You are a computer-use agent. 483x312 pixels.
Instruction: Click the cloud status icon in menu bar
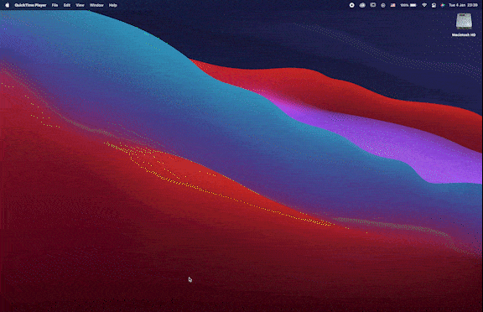click(x=362, y=5)
